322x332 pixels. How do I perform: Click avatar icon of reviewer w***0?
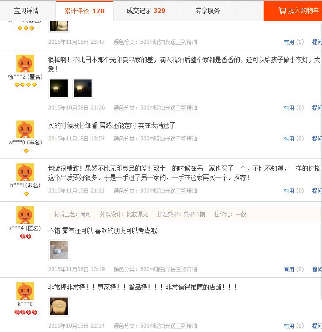coord(25,129)
